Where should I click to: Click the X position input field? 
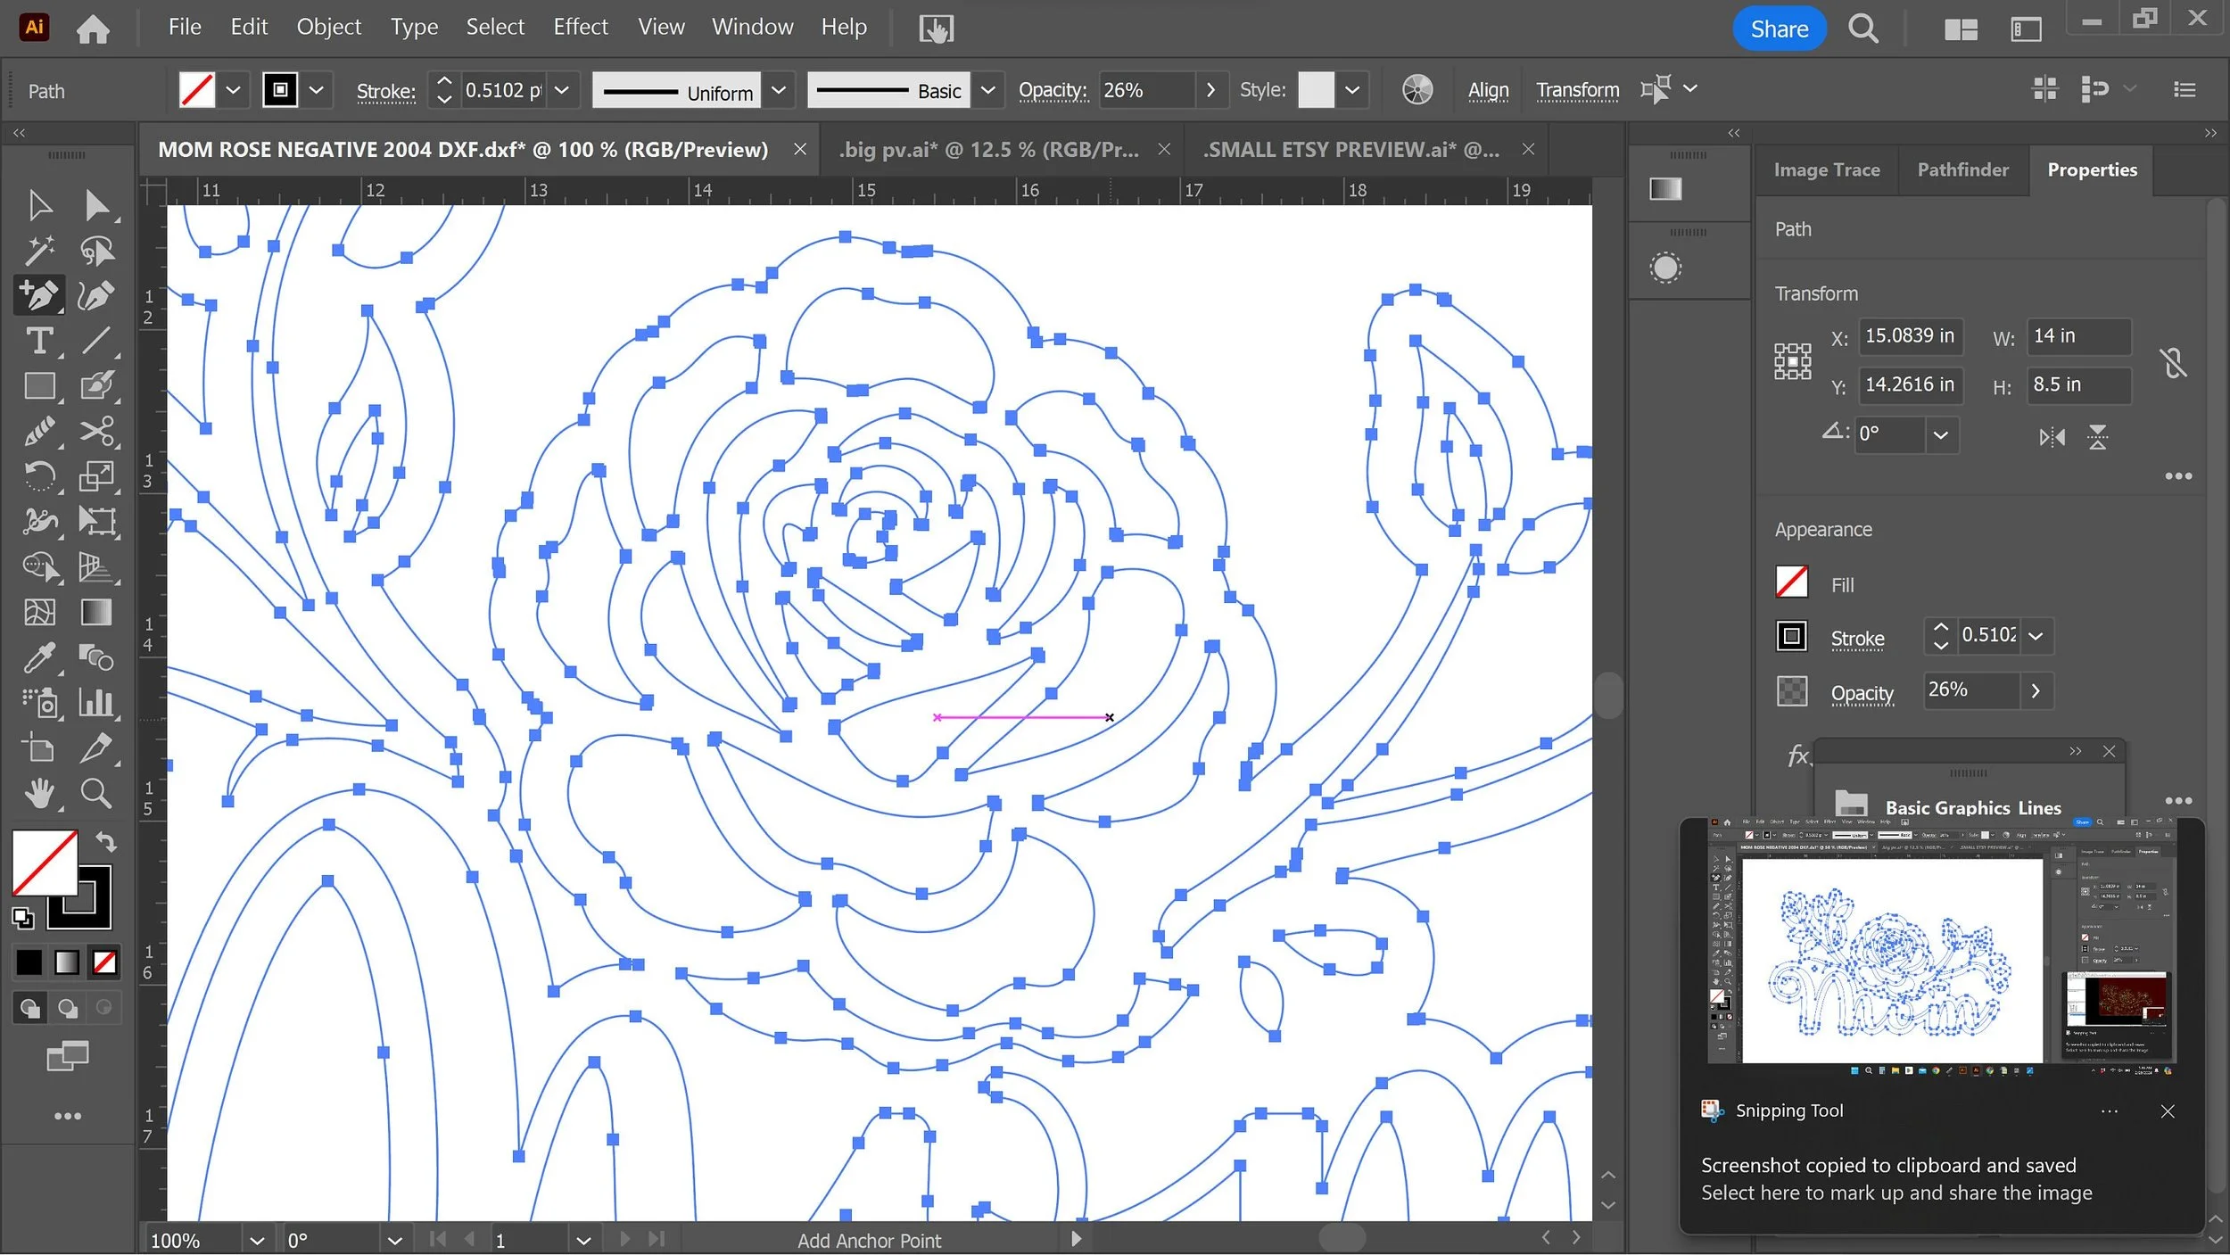1909,336
